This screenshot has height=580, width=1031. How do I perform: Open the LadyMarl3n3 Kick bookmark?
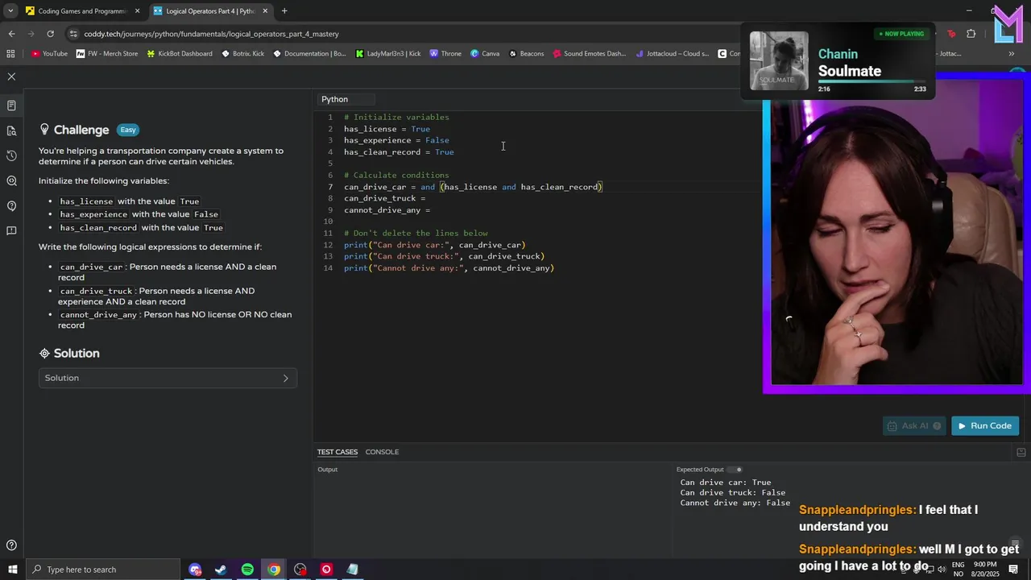coord(388,54)
